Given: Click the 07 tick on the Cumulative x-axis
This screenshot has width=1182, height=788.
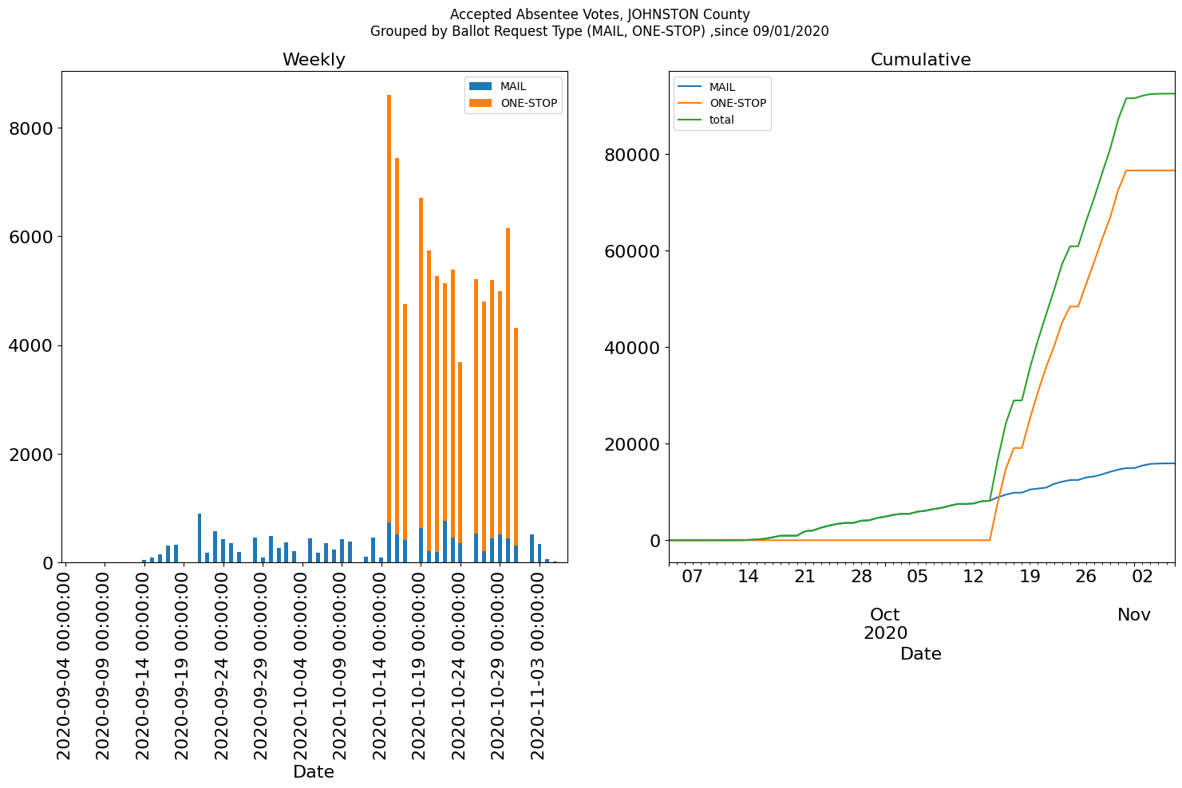Looking at the screenshot, I should click(x=692, y=576).
